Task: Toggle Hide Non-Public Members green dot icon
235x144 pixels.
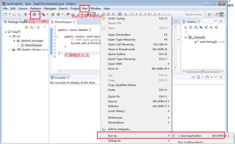Action: point(211,27)
